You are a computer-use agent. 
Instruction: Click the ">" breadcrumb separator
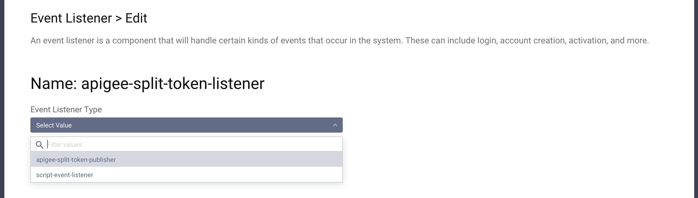point(119,18)
